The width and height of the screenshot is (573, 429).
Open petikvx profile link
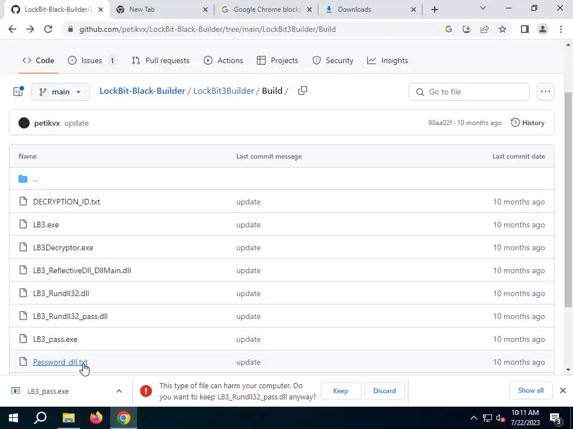[x=47, y=123]
